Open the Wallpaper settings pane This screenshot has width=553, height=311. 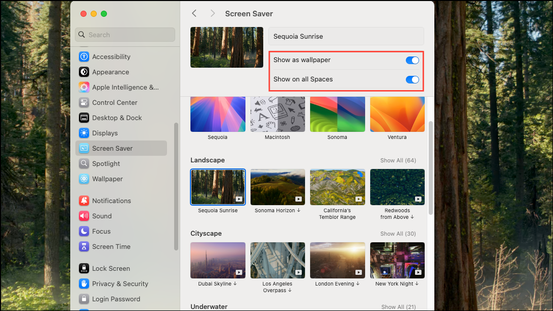pyautogui.click(x=121, y=179)
